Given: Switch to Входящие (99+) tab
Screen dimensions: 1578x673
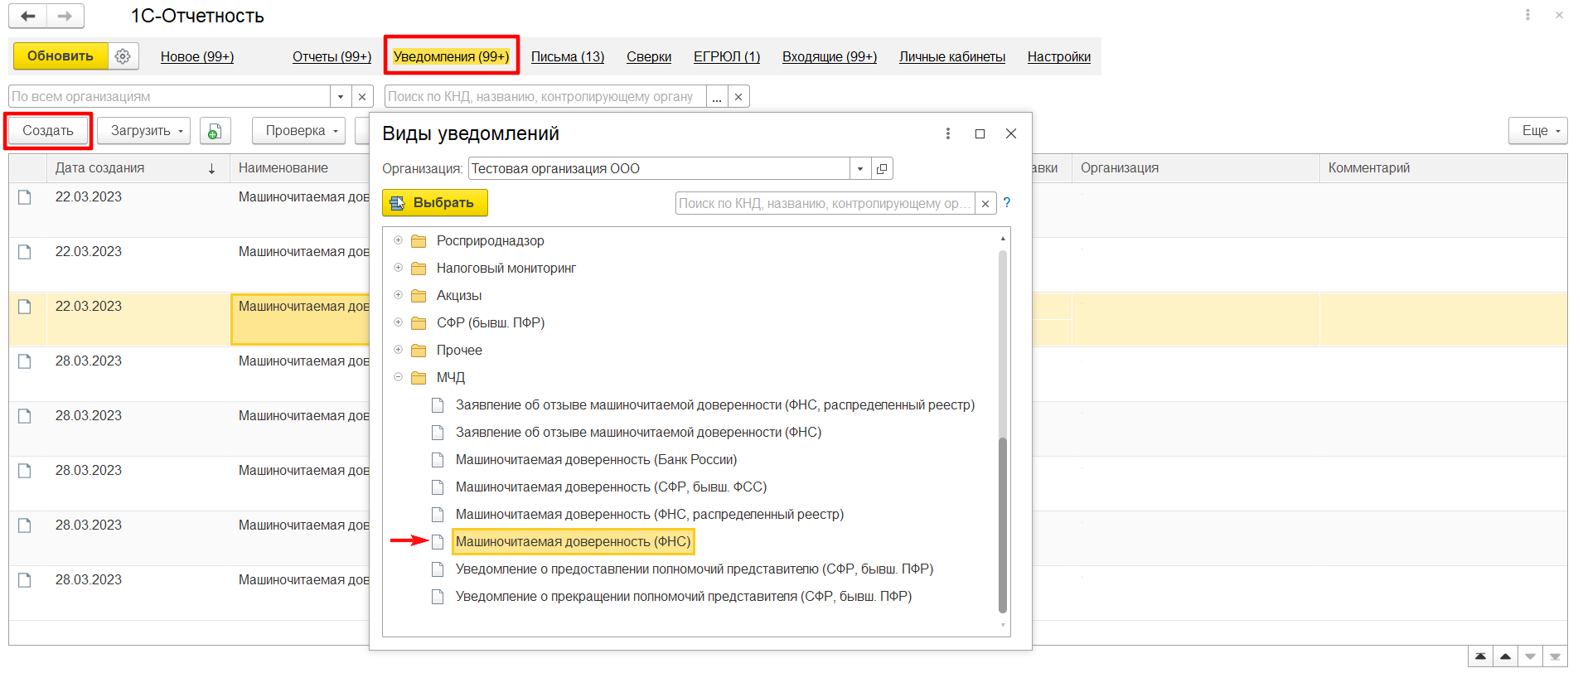Looking at the screenshot, I should coord(830,56).
